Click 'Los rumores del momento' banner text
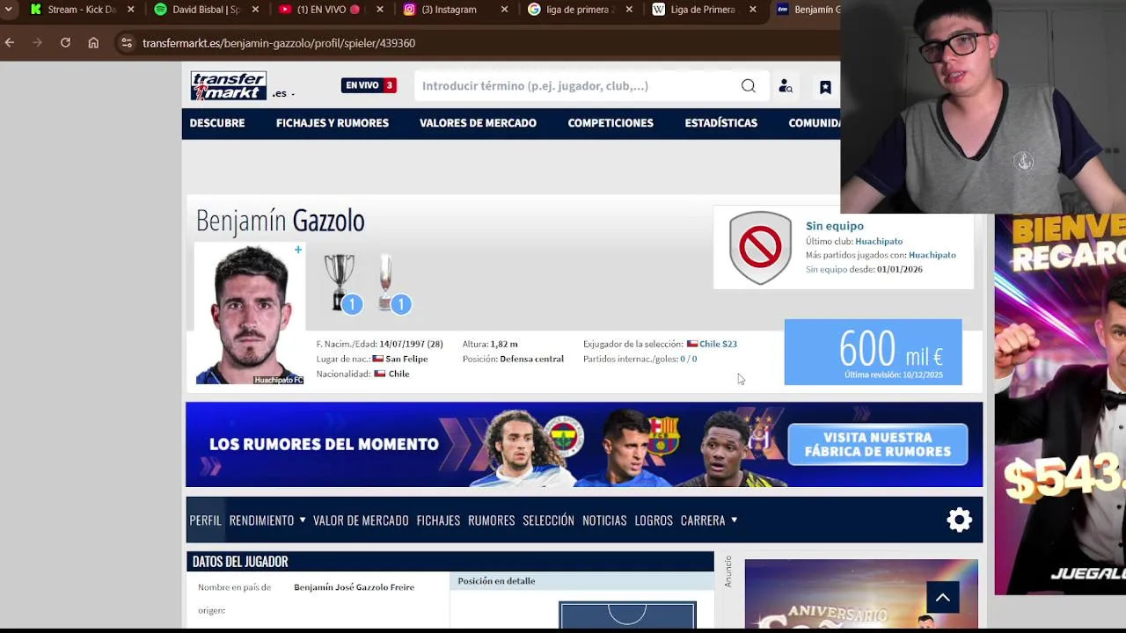 pyautogui.click(x=324, y=444)
